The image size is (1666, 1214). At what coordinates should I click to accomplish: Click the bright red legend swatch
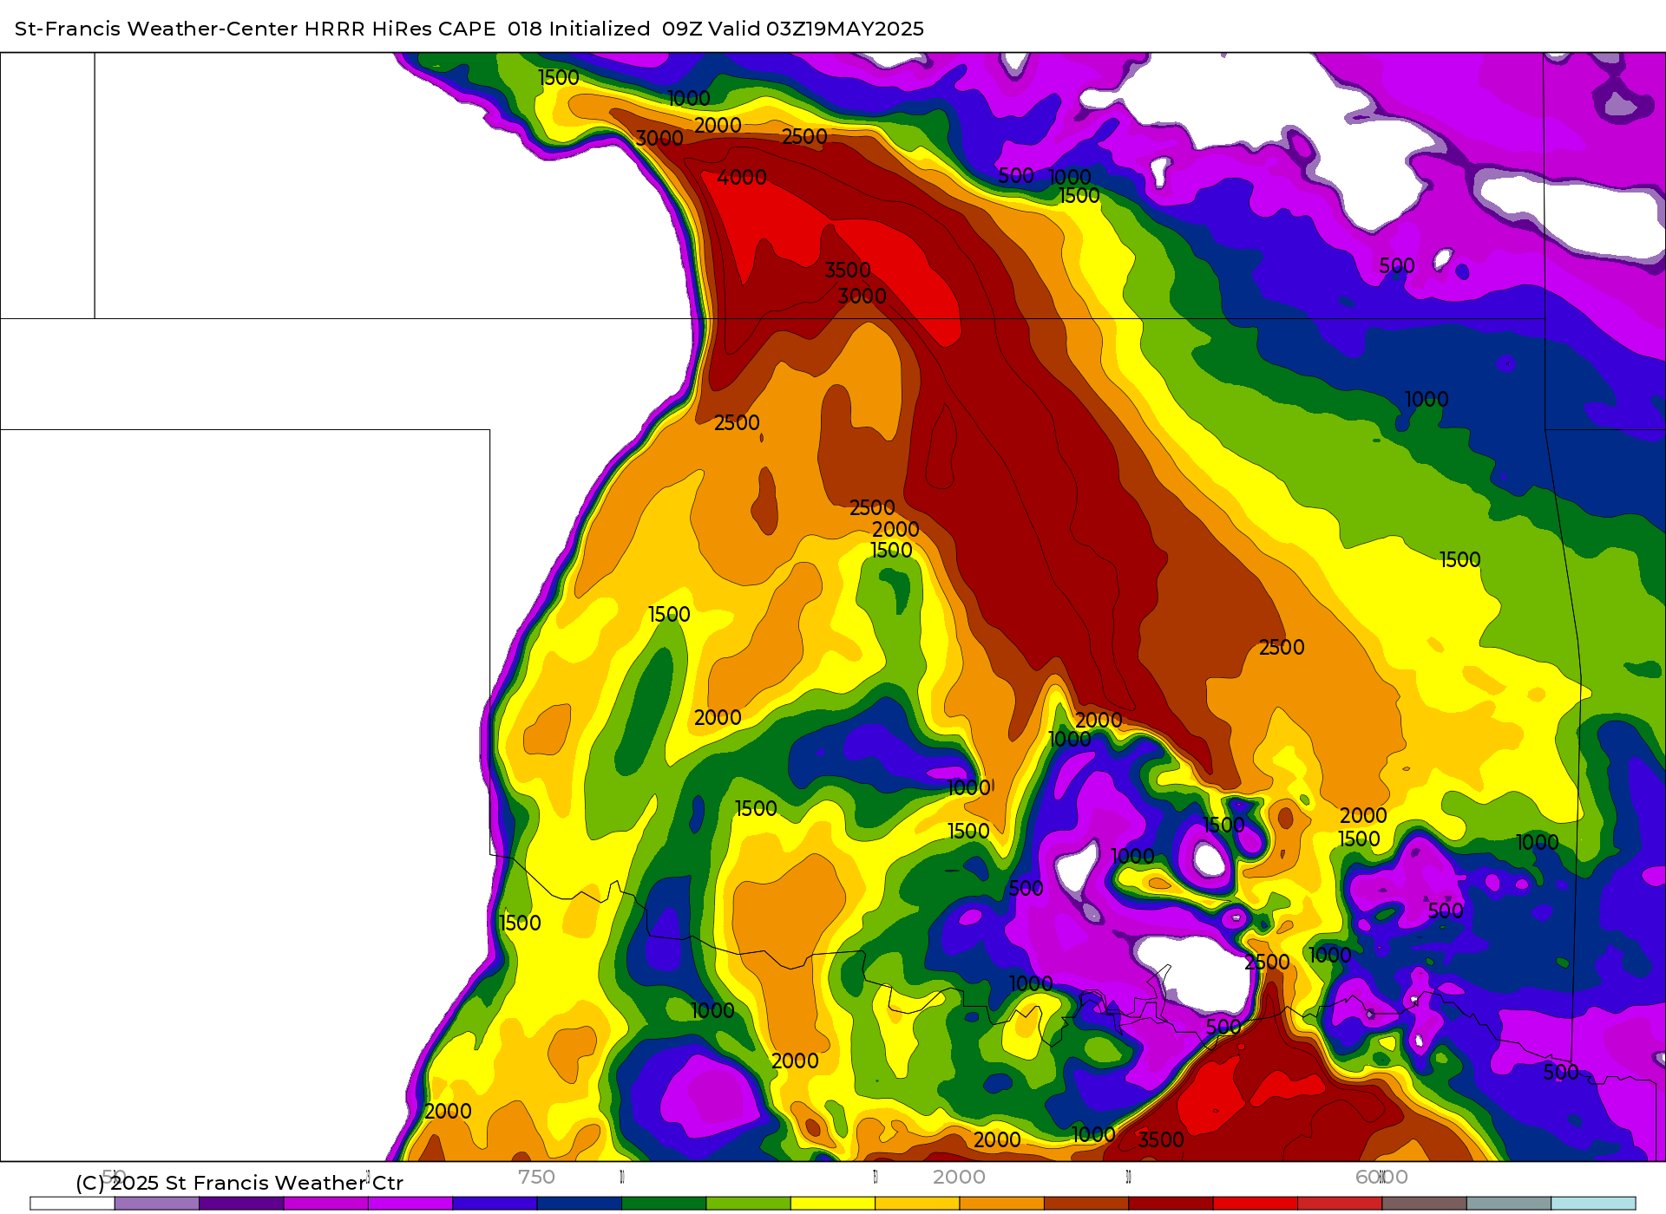pos(1255,1204)
